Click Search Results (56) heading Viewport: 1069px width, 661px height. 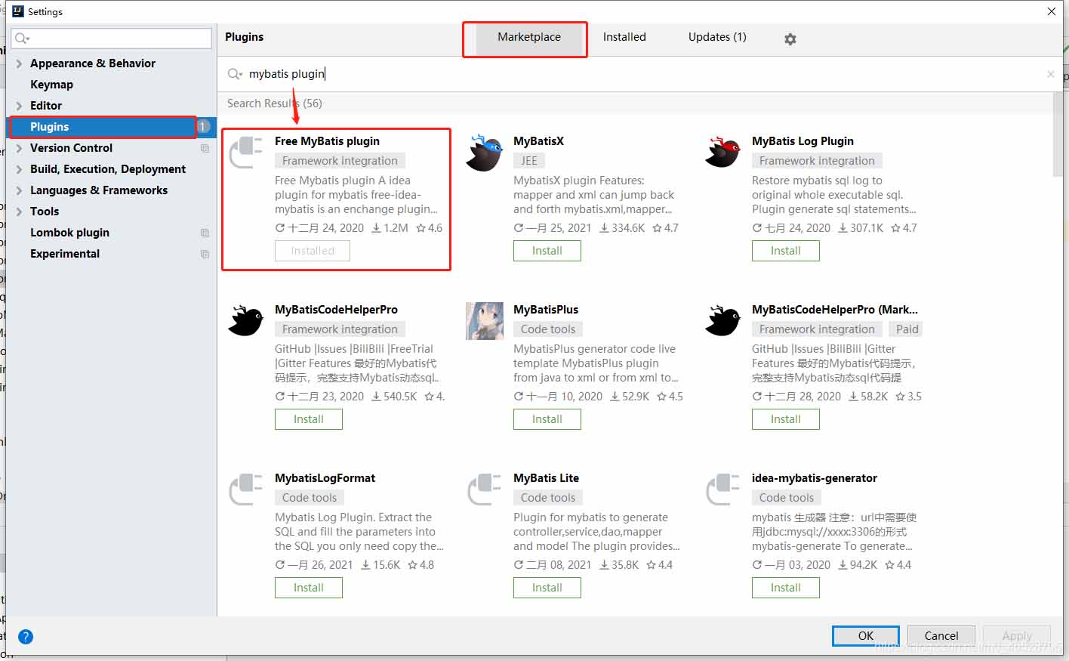[275, 103]
